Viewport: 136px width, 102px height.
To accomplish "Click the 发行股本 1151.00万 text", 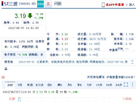I will [19, 41].
